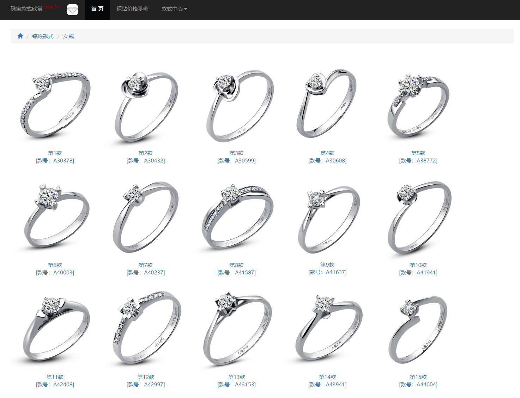Click the 第9款 title link
The width and height of the screenshot is (520, 398).
coord(327,265)
